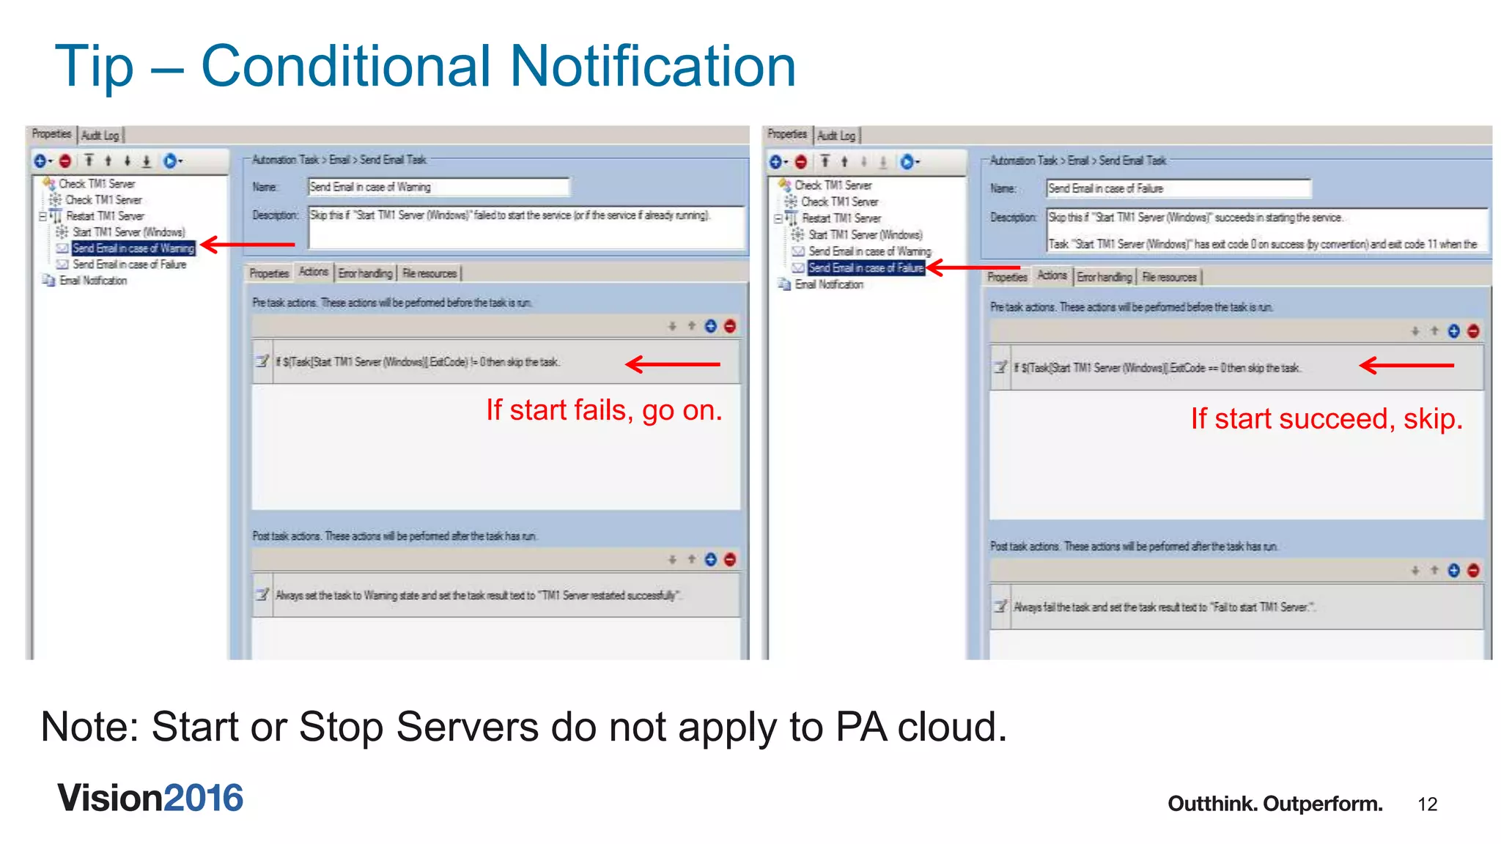
Task: Click edit icon beside ExitCode != 0 action
Action: pyautogui.click(x=262, y=361)
